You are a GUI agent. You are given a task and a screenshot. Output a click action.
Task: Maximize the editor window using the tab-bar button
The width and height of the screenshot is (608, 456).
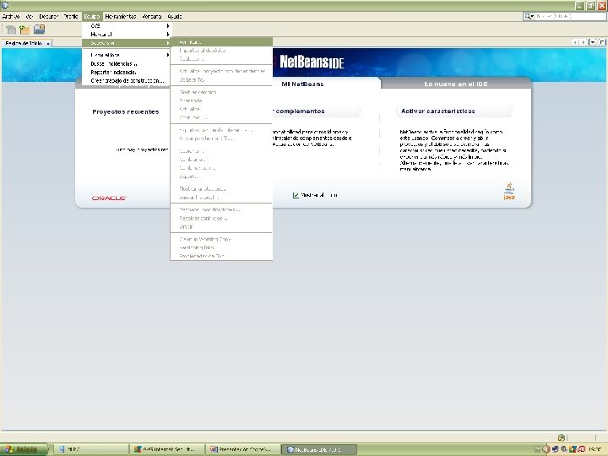click(x=602, y=42)
